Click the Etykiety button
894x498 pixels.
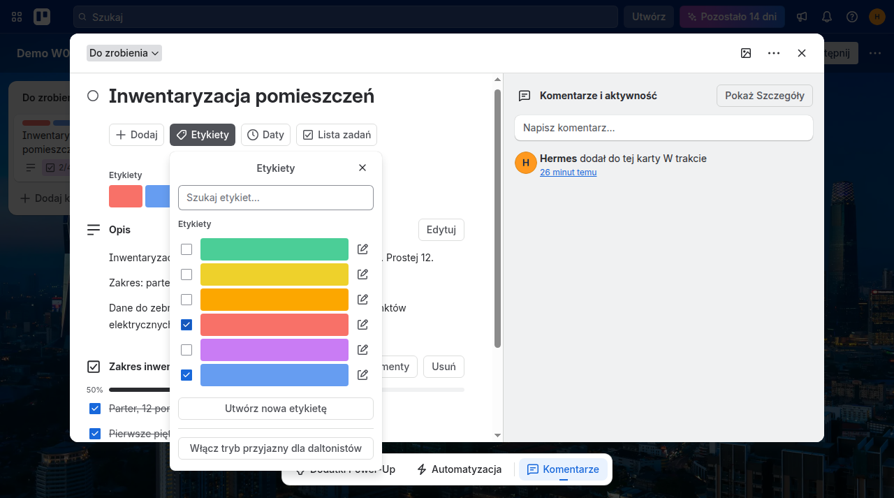click(203, 135)
